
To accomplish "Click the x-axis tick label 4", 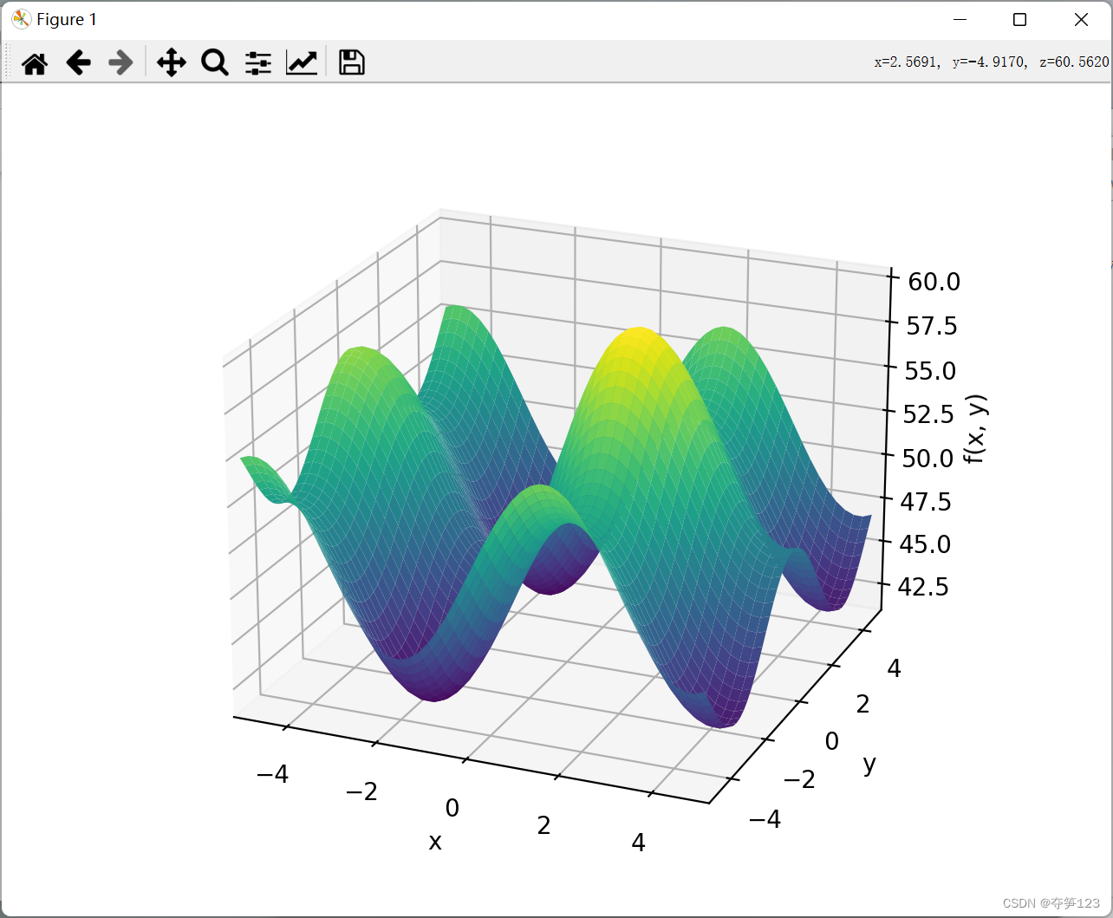I will (639, 843).
